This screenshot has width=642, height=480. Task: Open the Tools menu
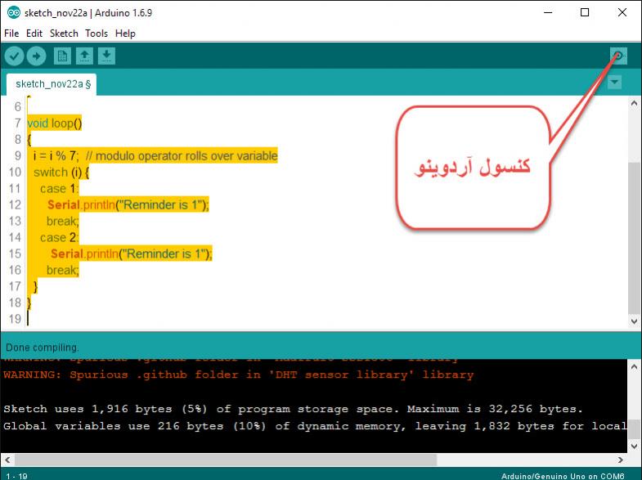[x=97, y=34]
